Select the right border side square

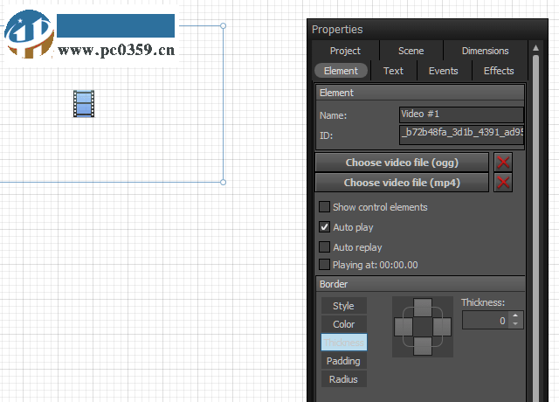tap(442, 327)
